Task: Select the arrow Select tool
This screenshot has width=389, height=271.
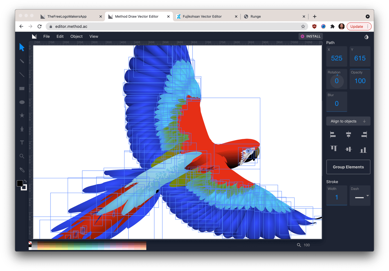Action: click(22, 47)
